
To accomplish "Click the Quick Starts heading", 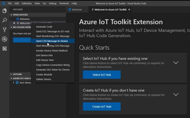I will pos(94,47).
